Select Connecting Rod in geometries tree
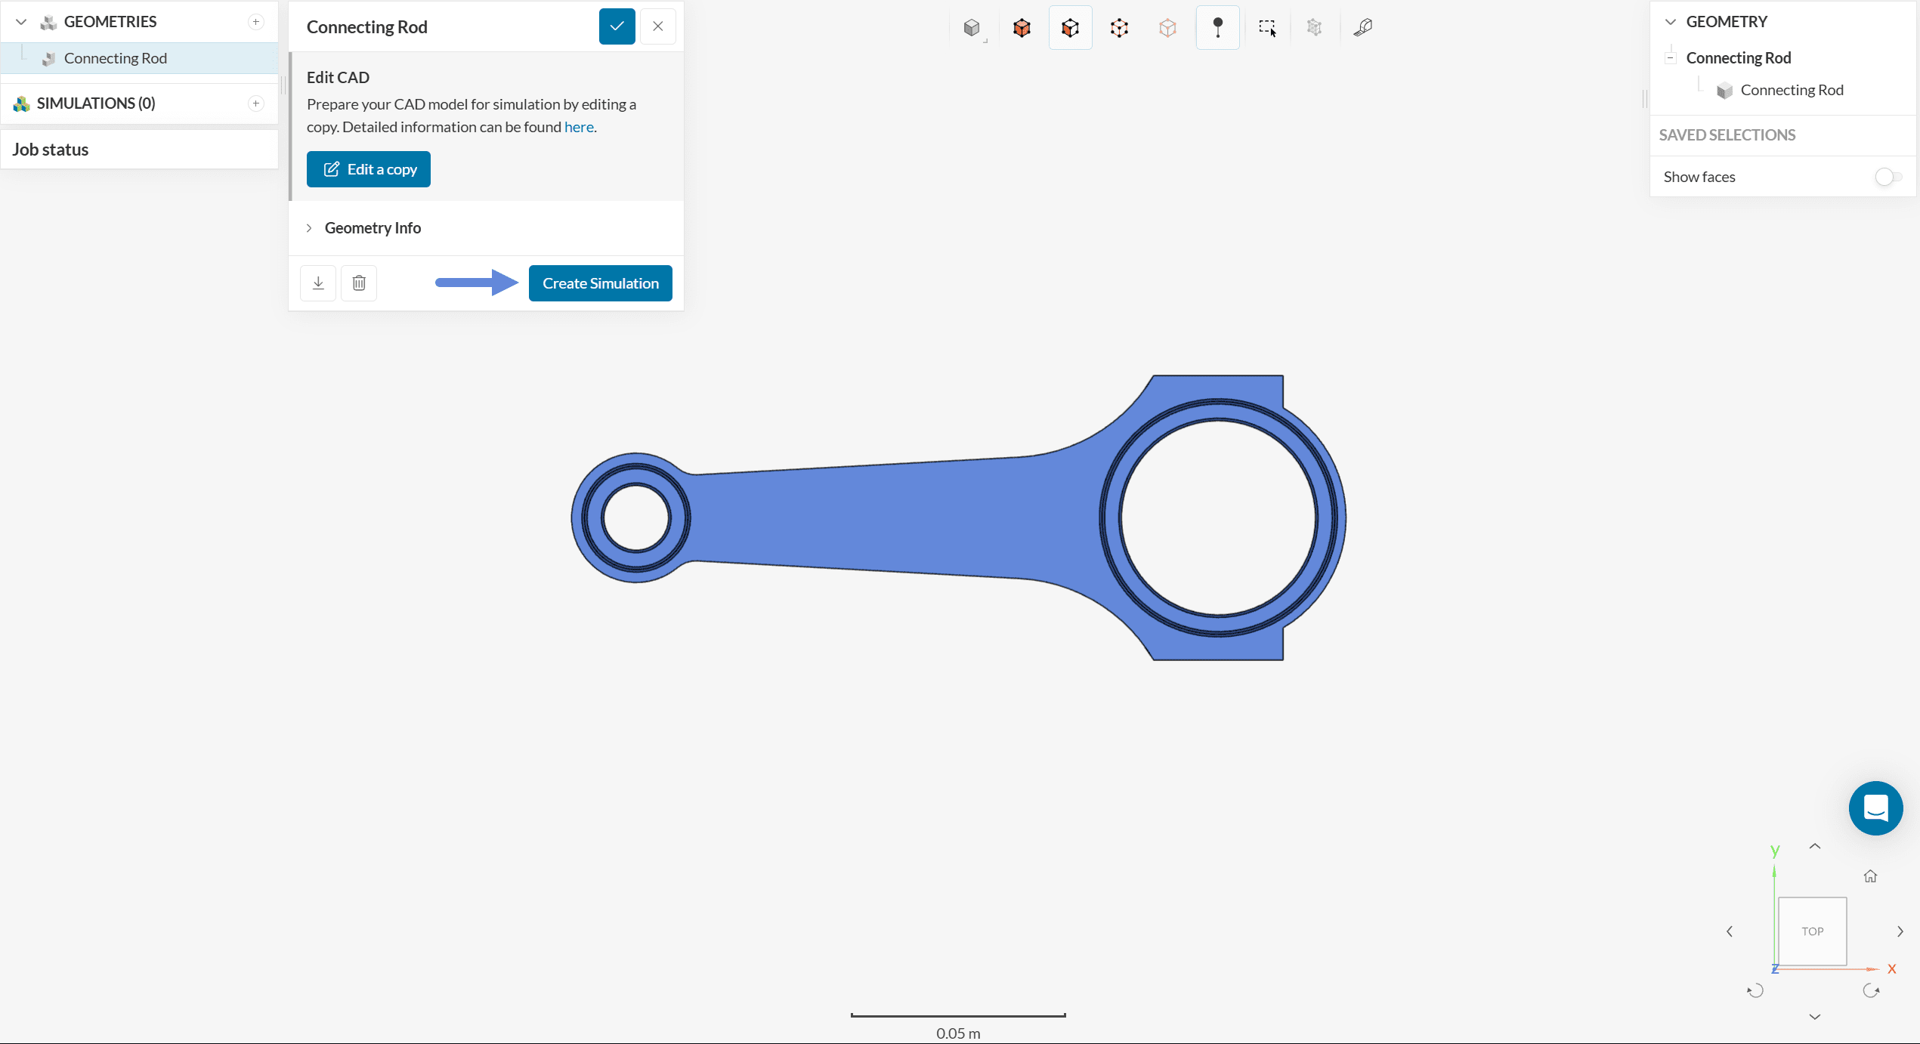The image size is (1920, 1044). coord(115,58)
